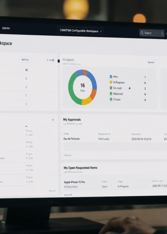Open the Eau de Perfume approval

(x=71, y=139)
